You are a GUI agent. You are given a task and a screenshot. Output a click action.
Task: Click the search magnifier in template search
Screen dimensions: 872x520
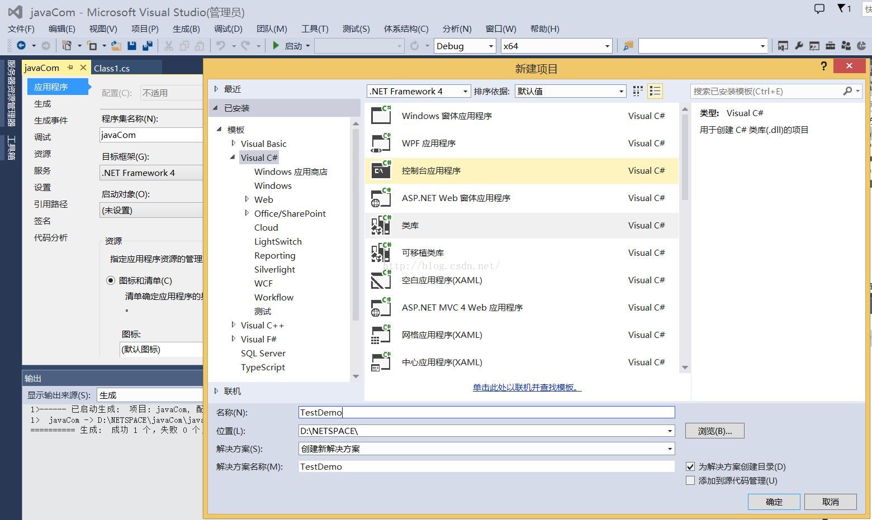pos(848,91)
